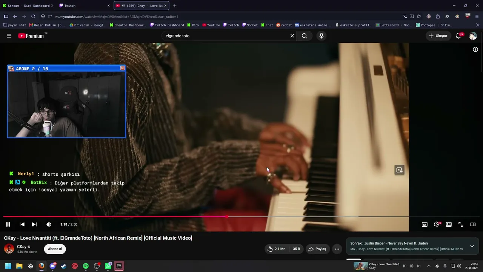Open the Firefox application menu

[x=477, y=17]
